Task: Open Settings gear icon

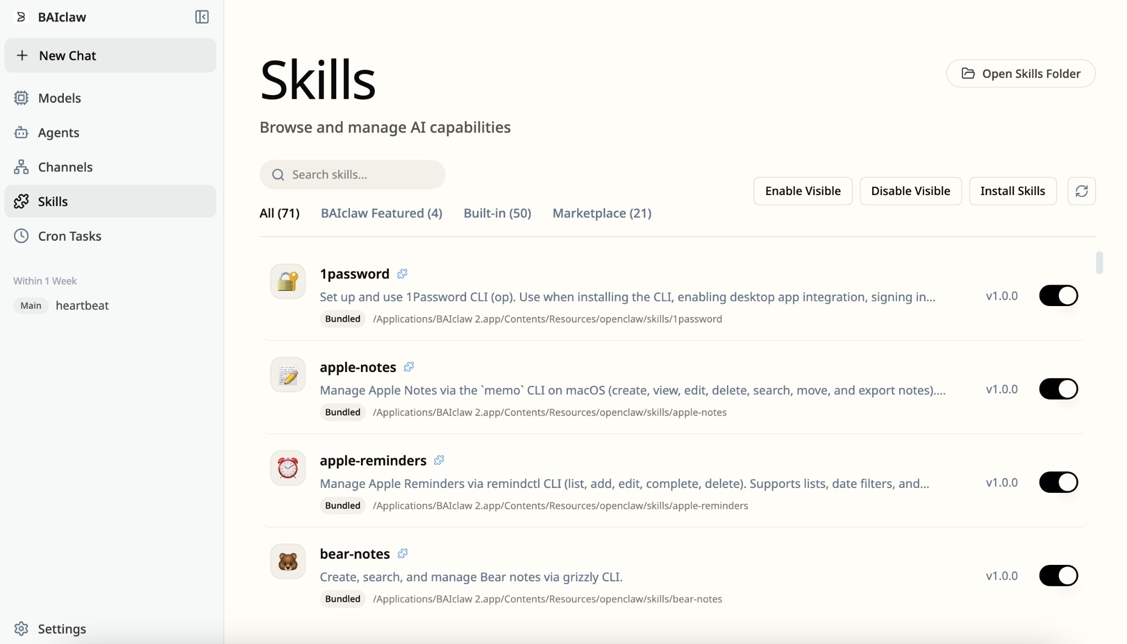Action: pos(21,629)
